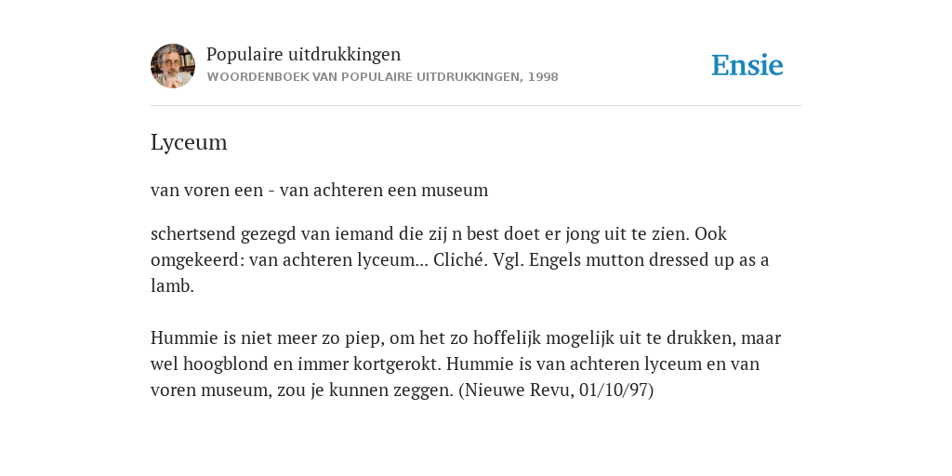Click the 'Lyceum' entry heading
Viewport: 952px width, 476px height.
pyautogui.click(x=189, y=142)
